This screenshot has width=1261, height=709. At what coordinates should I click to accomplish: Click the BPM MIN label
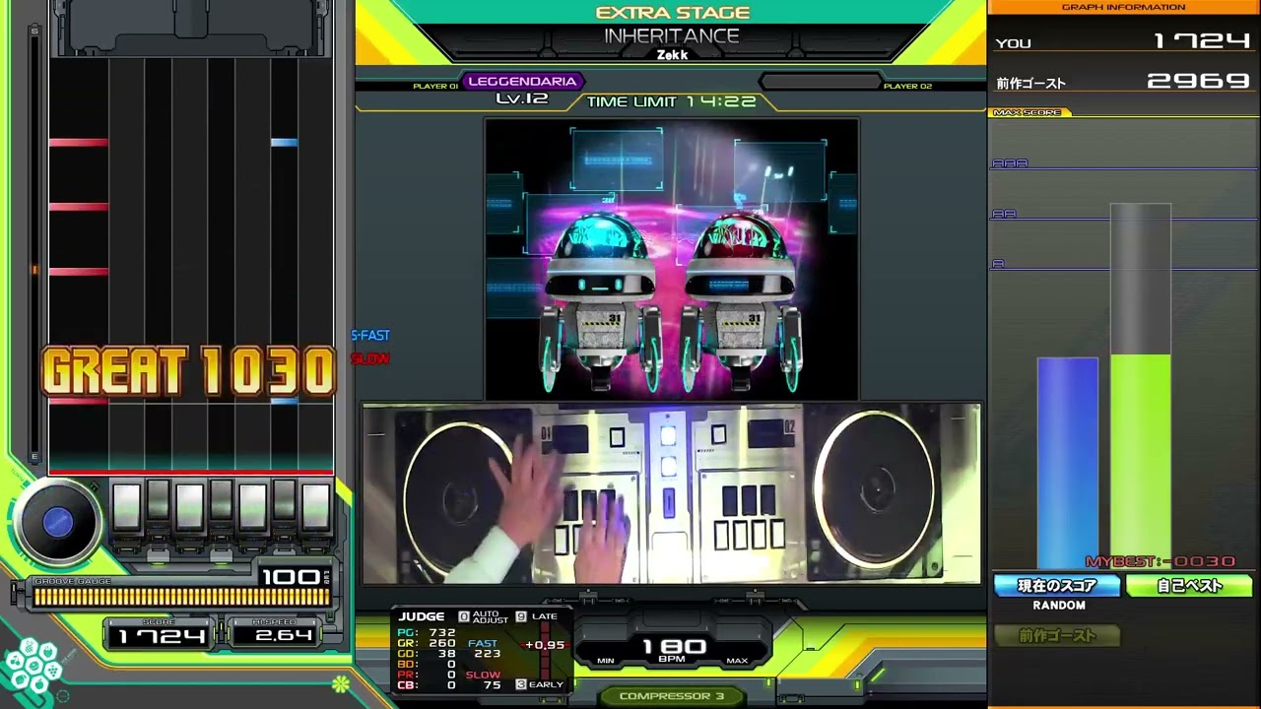click(x=606, y=661)
